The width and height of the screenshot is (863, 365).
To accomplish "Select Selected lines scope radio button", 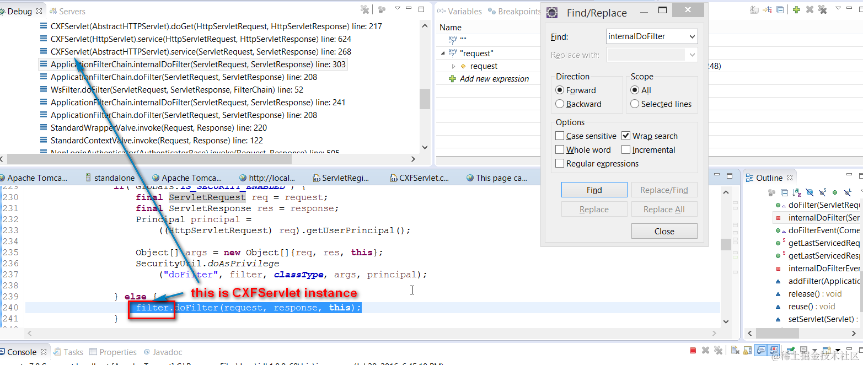I will tap(635, 104).
